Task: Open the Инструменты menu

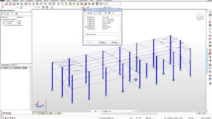Action: [72, 1]
